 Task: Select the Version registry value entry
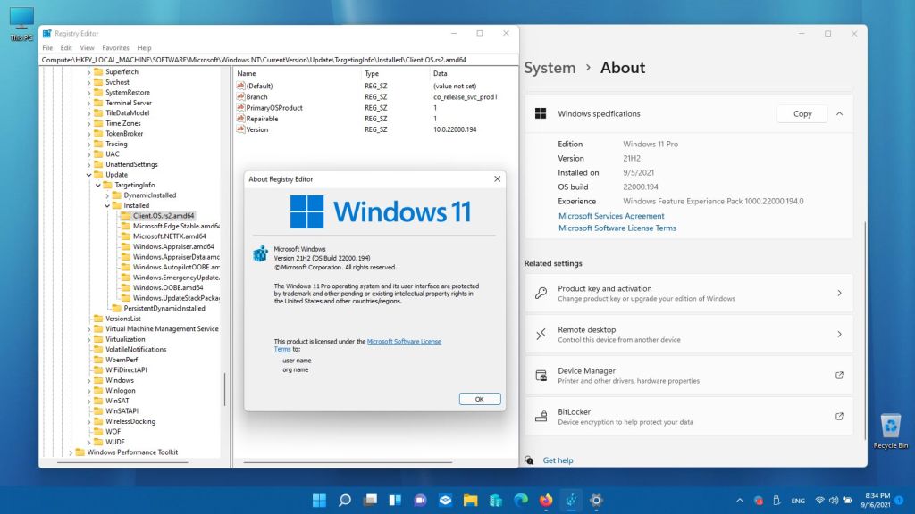[256, 129]
